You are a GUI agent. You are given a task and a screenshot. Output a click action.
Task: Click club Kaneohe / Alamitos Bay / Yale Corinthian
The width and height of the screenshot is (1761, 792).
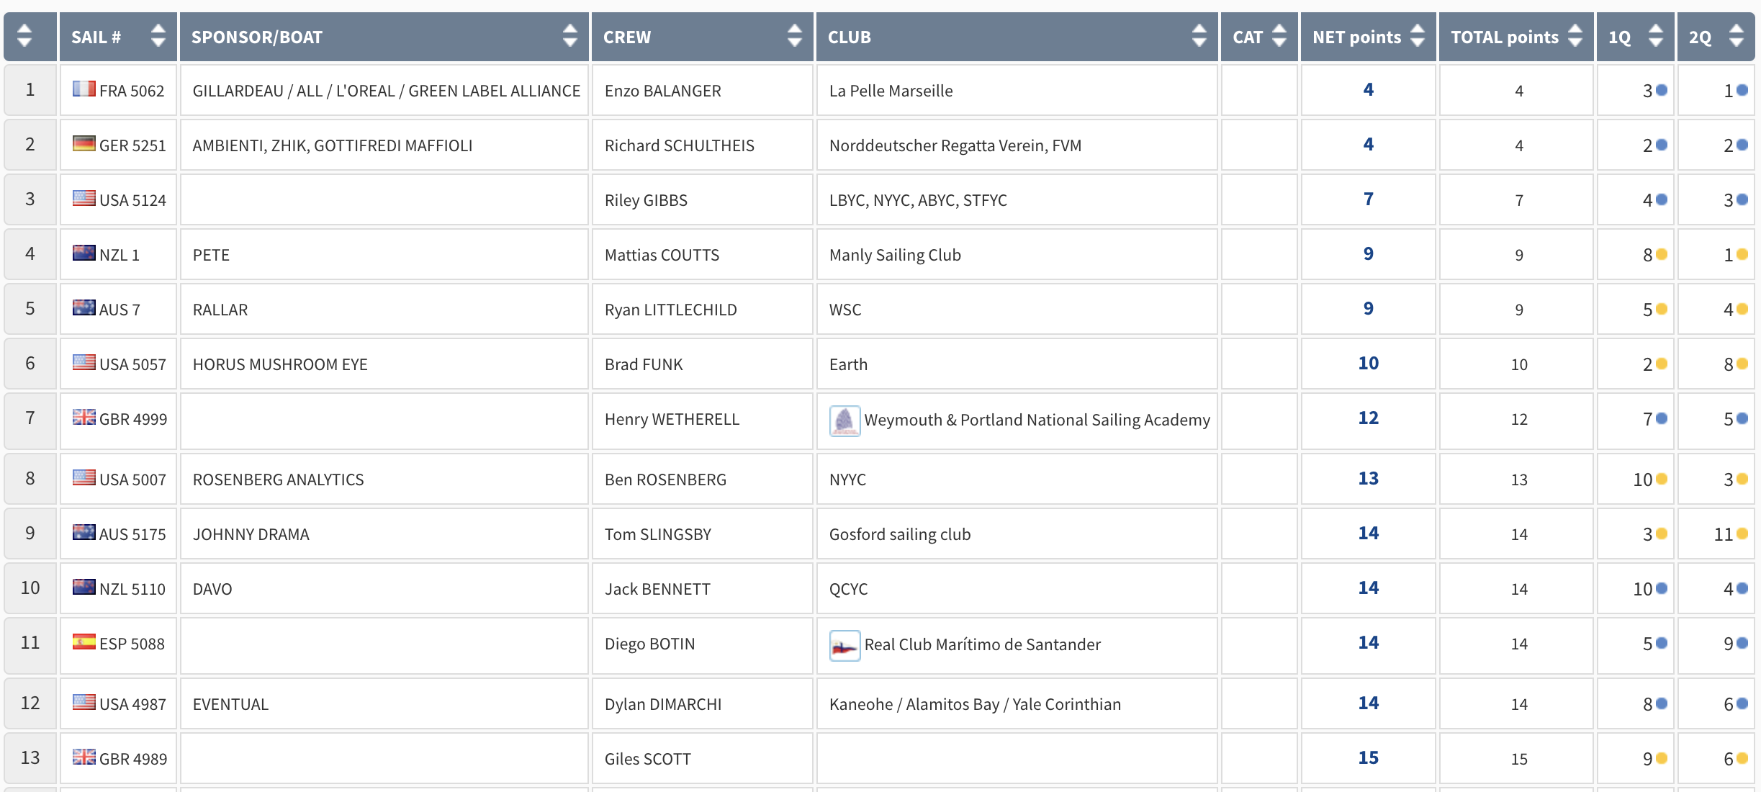975,704
